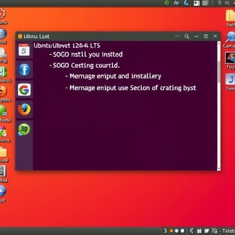Open Spotify from the window sidebar
The width and height of the screenshot is (235, 235).
(24, 129)
